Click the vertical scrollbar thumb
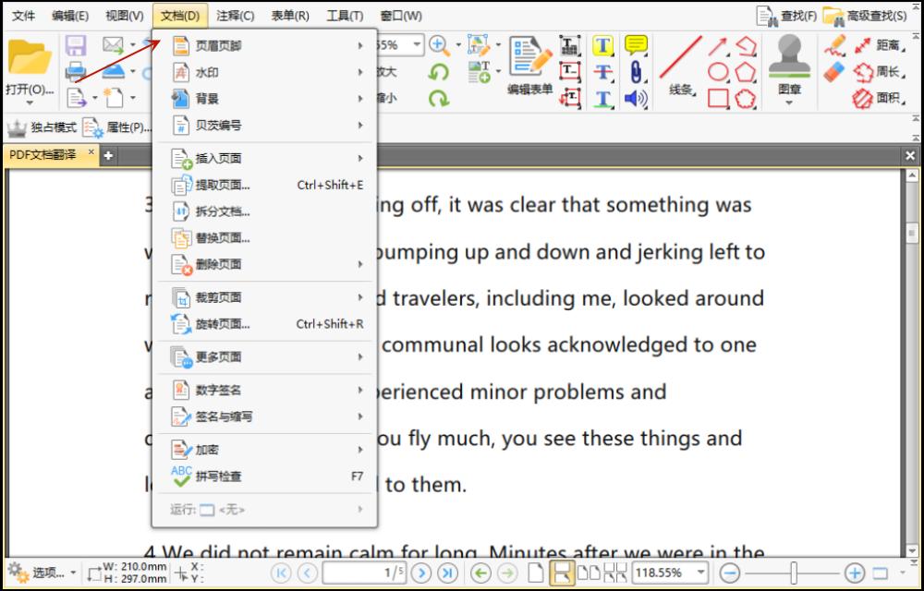Viewport: 924px width, 591px height. point(912,232)
